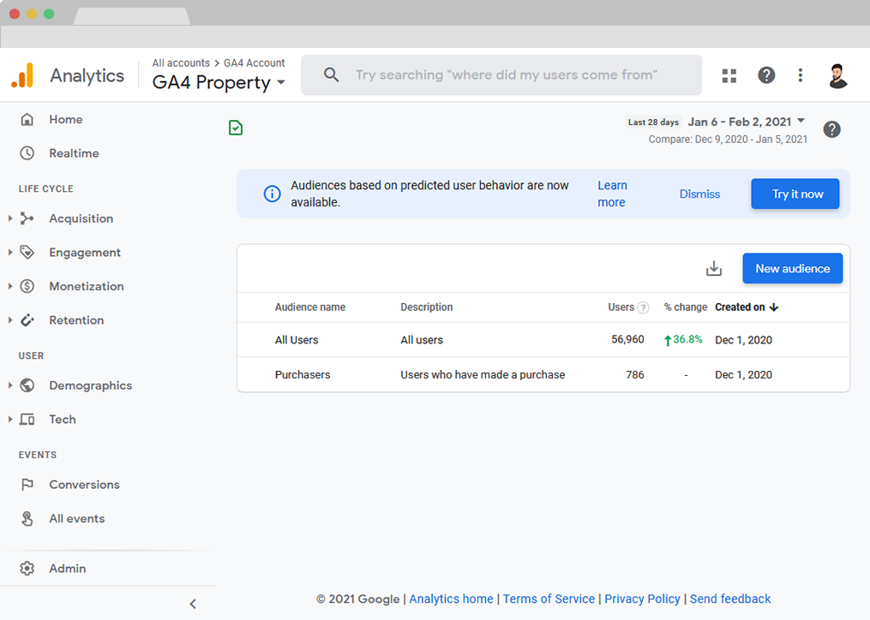Open the help icon beside date range

831,129
